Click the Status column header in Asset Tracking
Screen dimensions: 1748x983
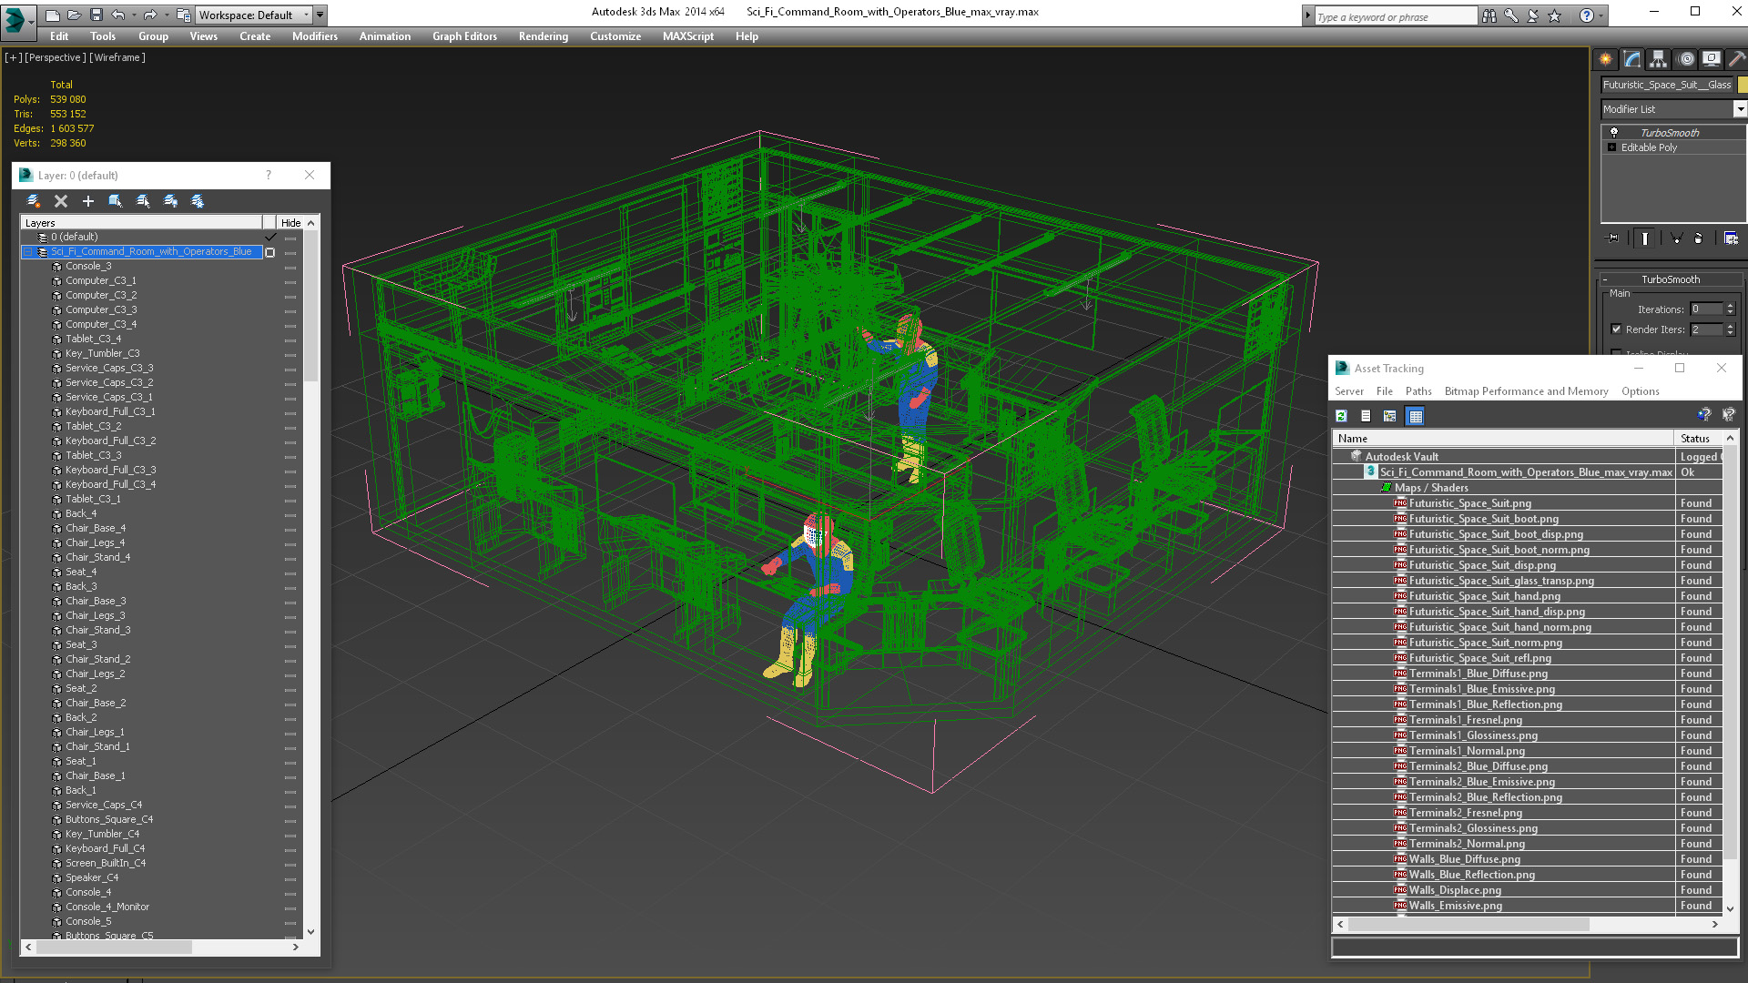point(1699,439)
